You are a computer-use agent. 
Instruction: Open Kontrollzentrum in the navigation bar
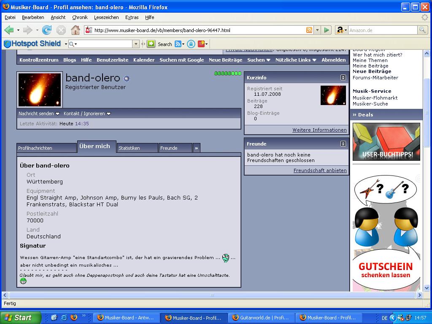[39, 60]
